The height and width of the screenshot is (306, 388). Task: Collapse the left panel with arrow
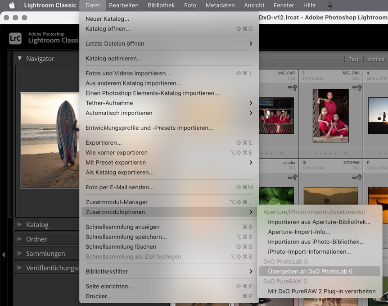point(4,255)
